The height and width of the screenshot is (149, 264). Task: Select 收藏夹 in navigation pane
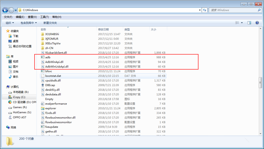click(15, 31)
